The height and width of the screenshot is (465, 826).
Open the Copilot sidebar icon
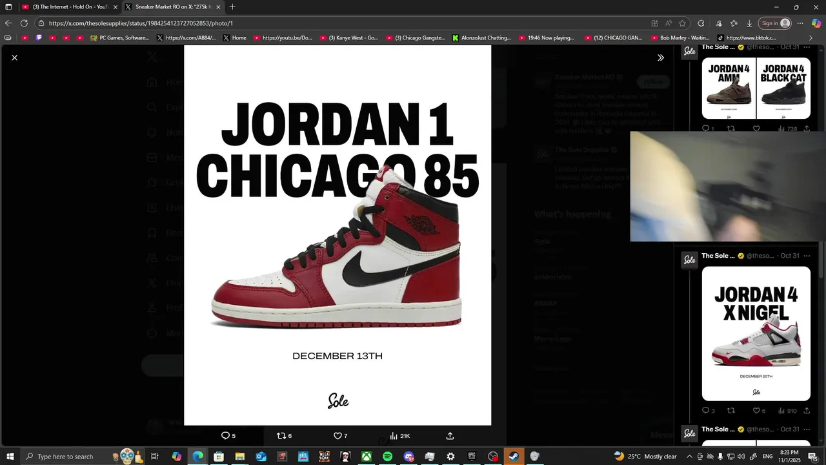click(x=816, y=23)
